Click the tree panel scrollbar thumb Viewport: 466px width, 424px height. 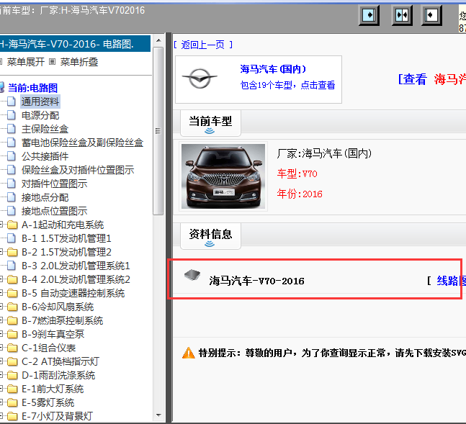(x=158, y=131)
